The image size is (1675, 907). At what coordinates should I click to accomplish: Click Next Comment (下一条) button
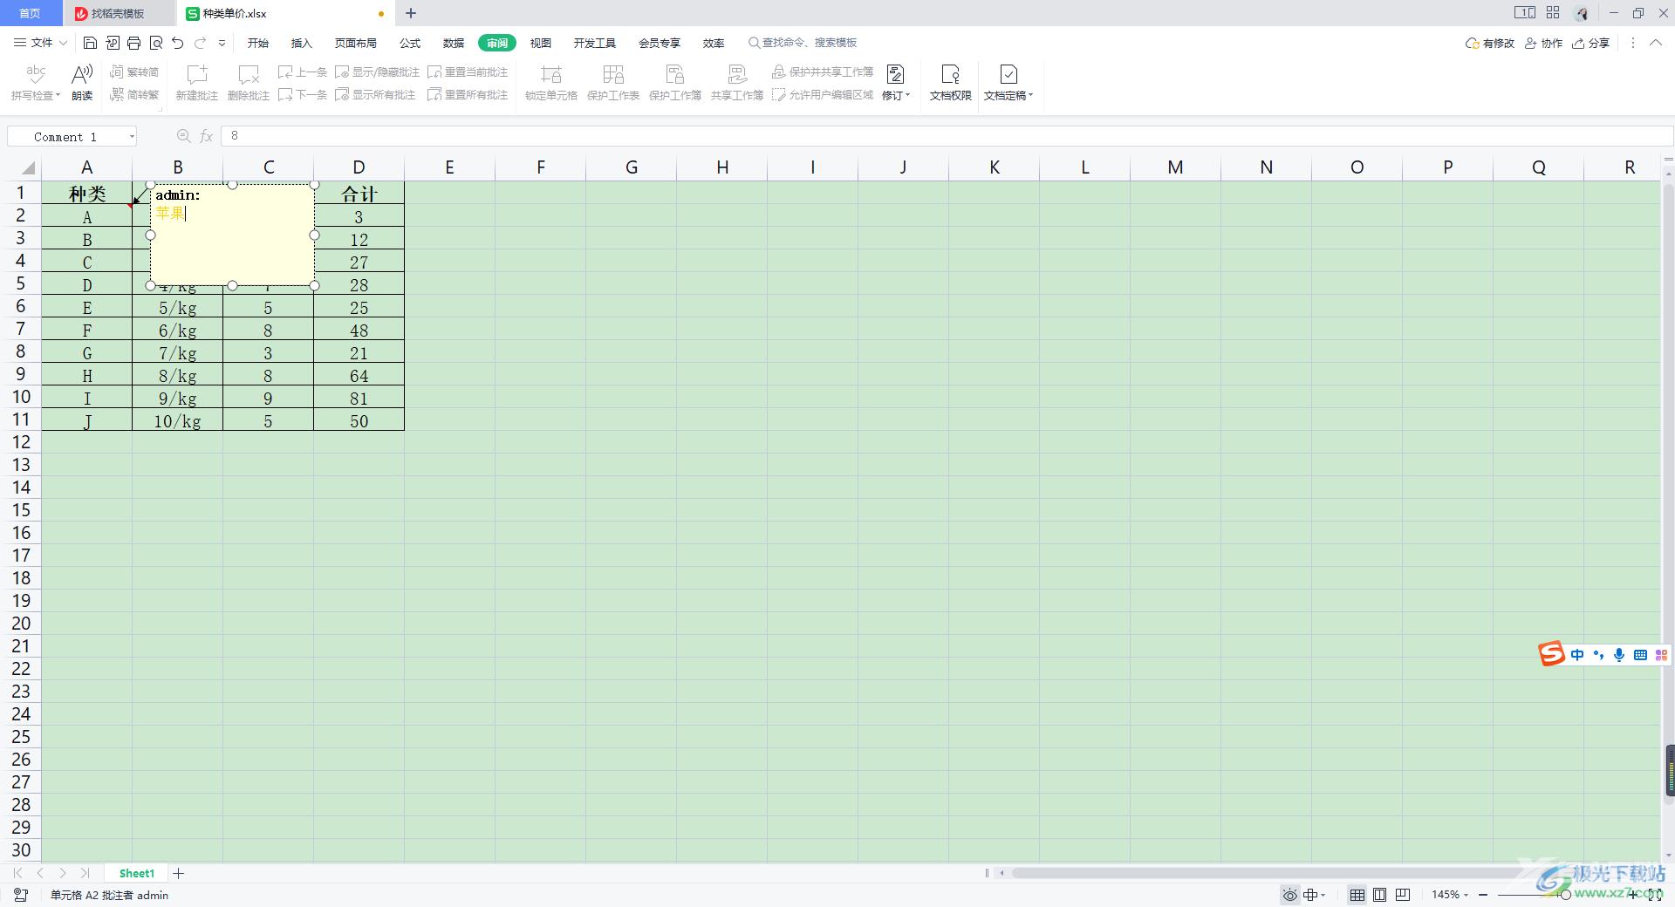303,95
